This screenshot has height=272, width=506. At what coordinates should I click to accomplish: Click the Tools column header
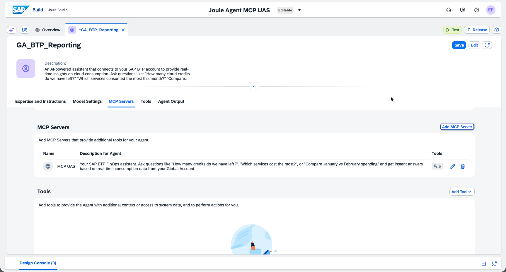pos(437,153)
